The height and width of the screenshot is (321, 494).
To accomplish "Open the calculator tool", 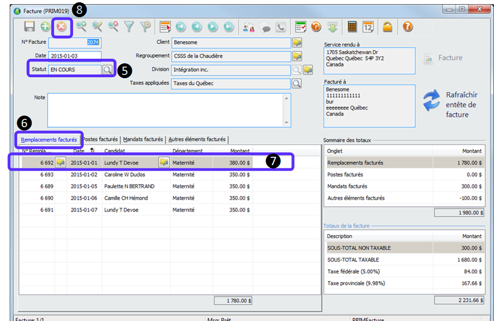I will coord(352,27).
